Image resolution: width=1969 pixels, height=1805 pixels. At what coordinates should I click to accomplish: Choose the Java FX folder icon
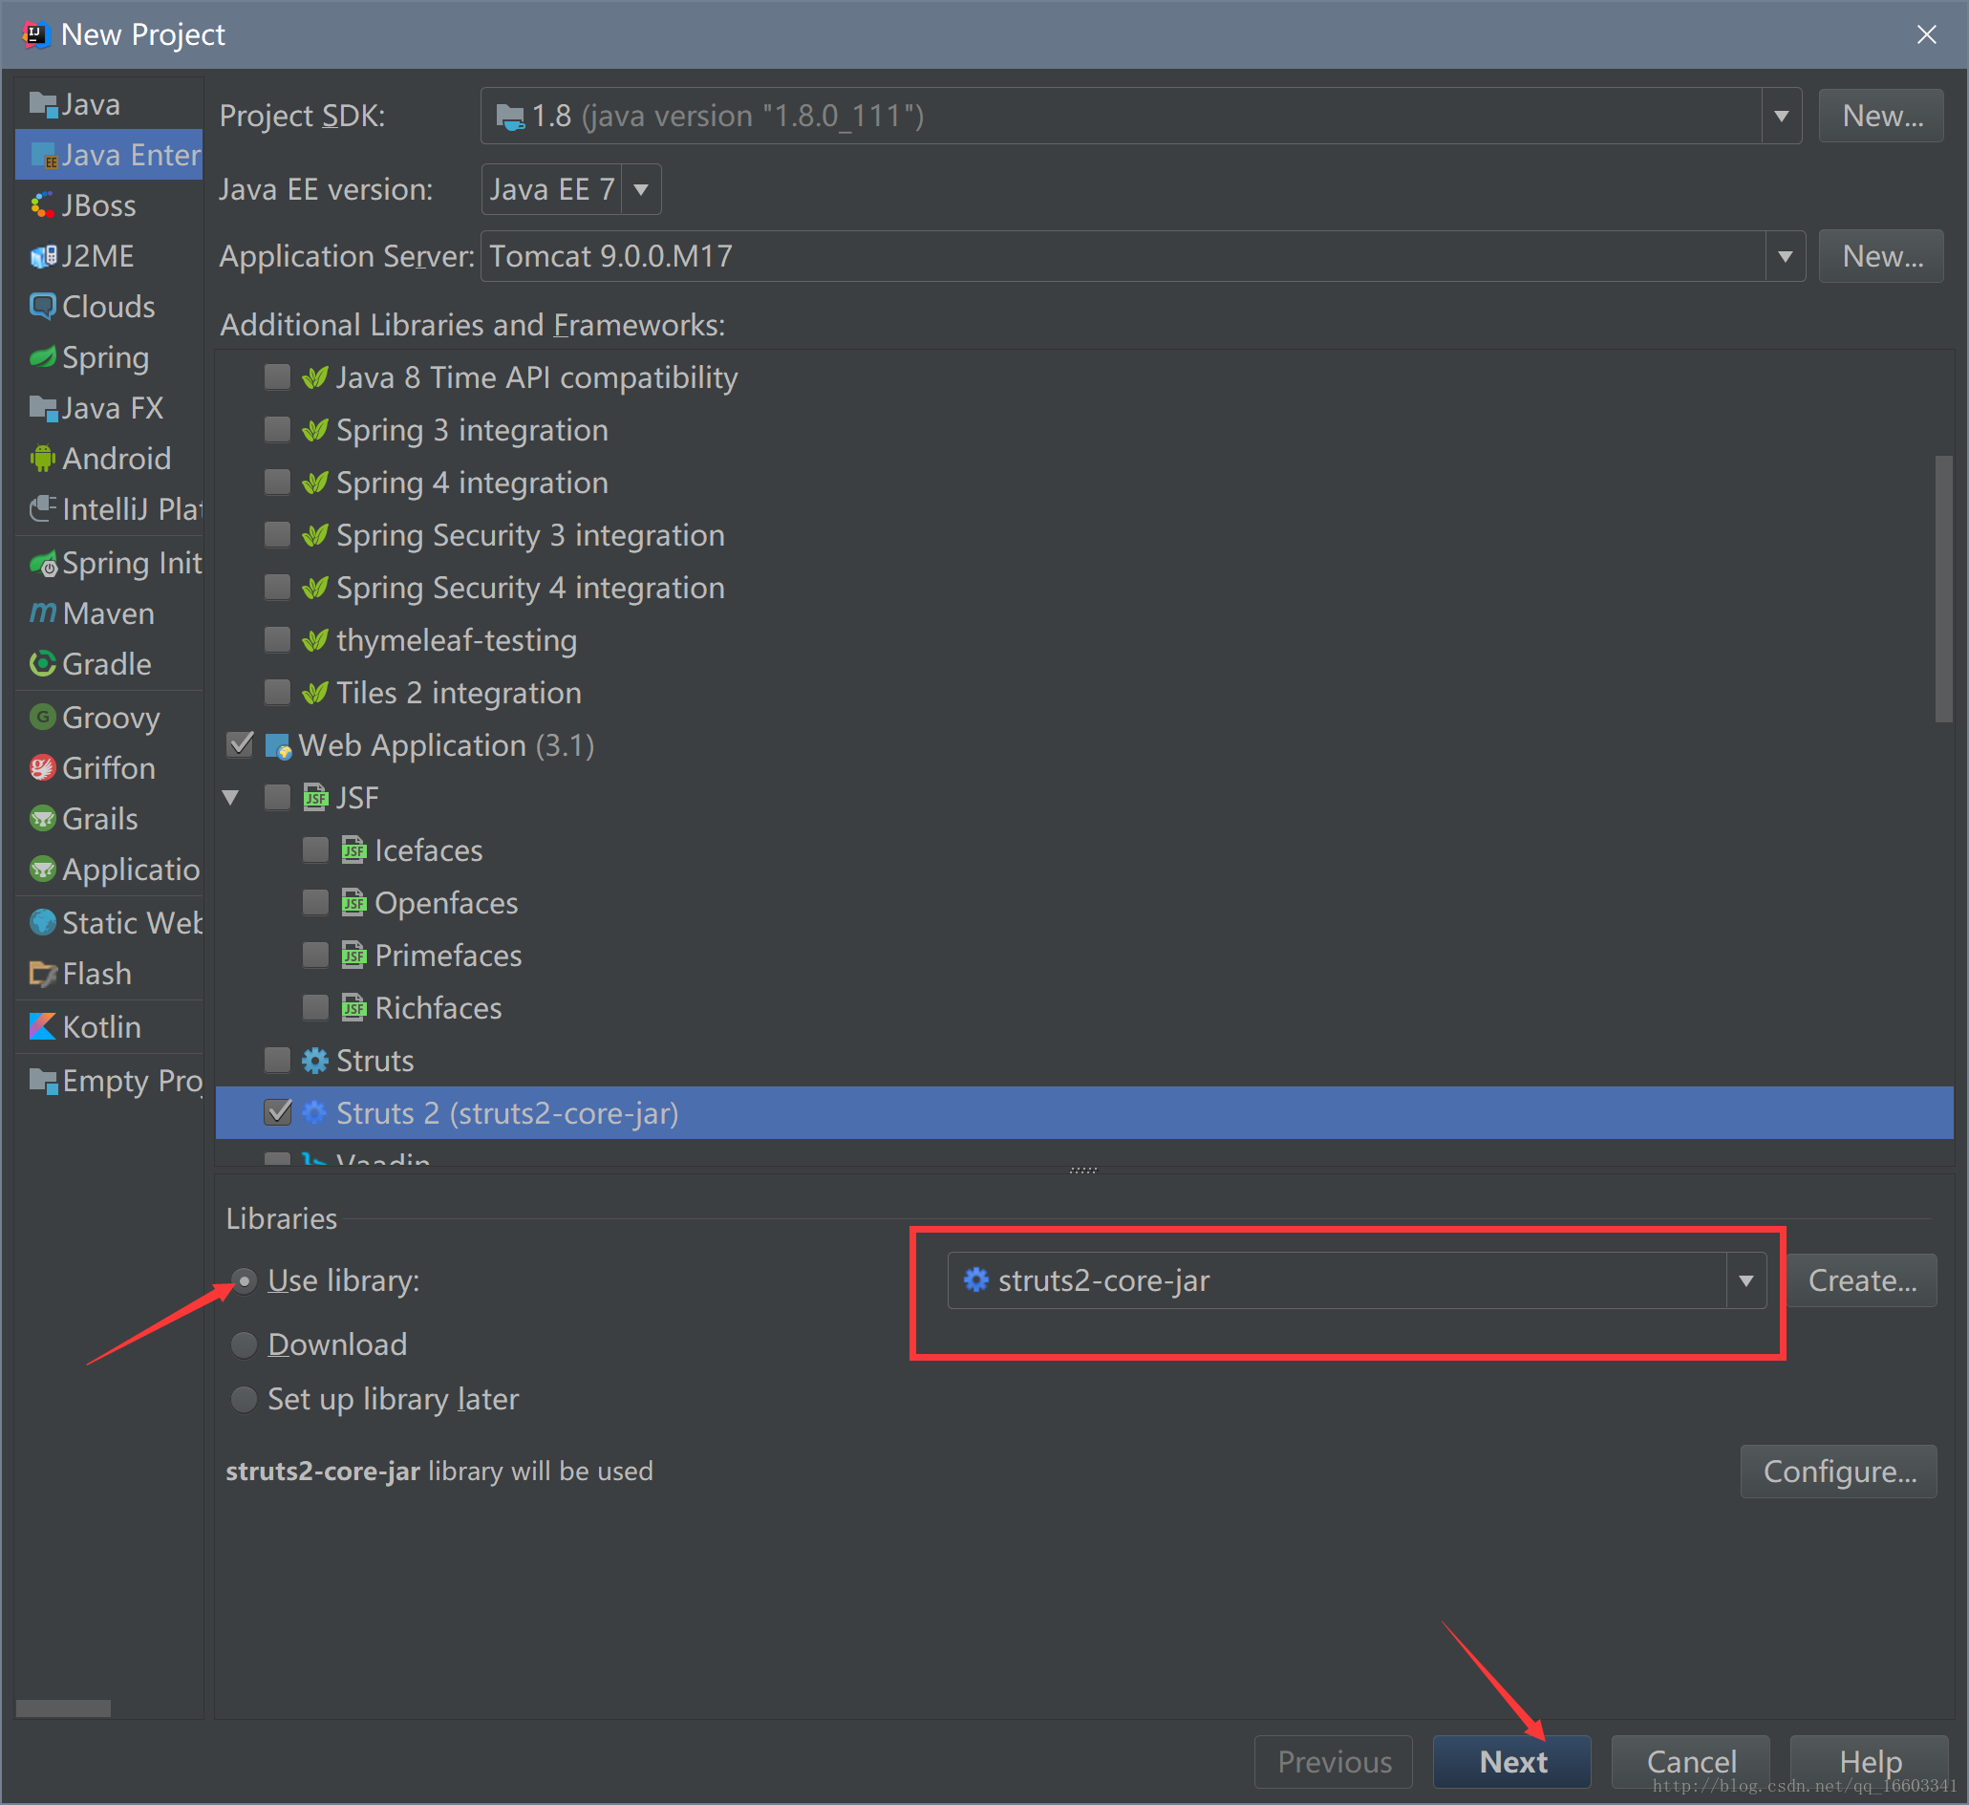pyautogui.click(x=43, y=408)
